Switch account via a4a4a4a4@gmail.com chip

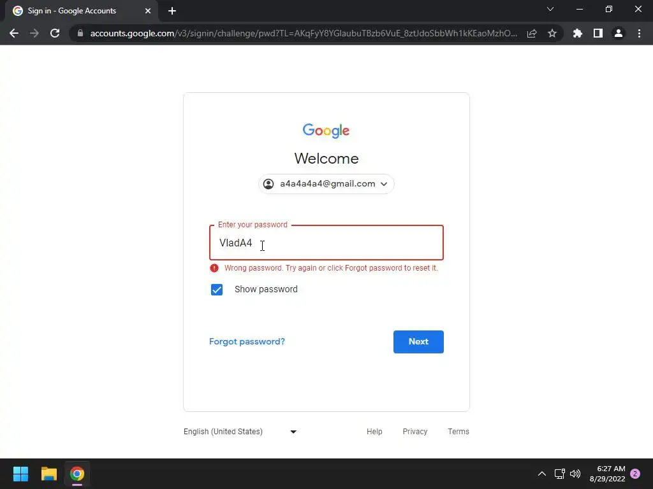click(326, 184)
